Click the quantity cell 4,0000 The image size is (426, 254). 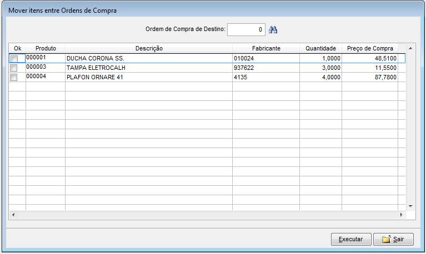(320, 77)
